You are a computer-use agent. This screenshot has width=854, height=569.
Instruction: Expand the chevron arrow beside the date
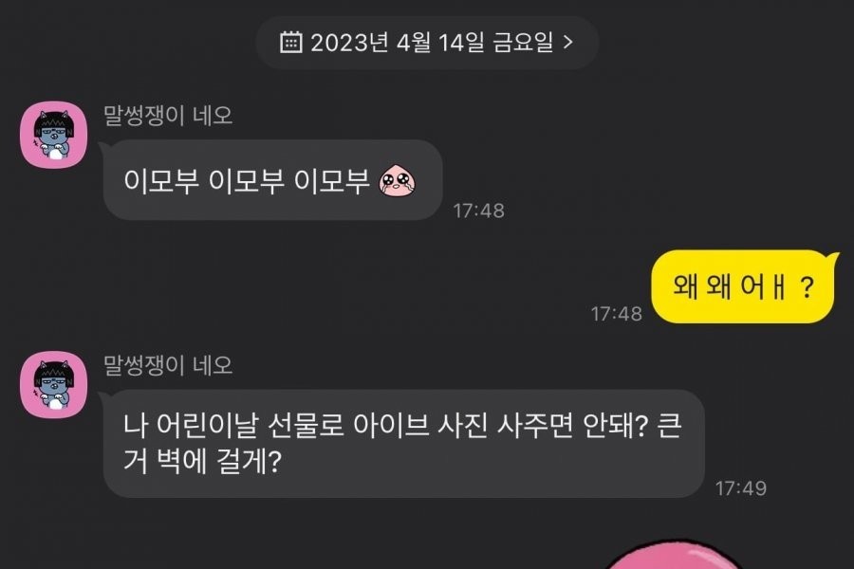(x=567, y=42)
